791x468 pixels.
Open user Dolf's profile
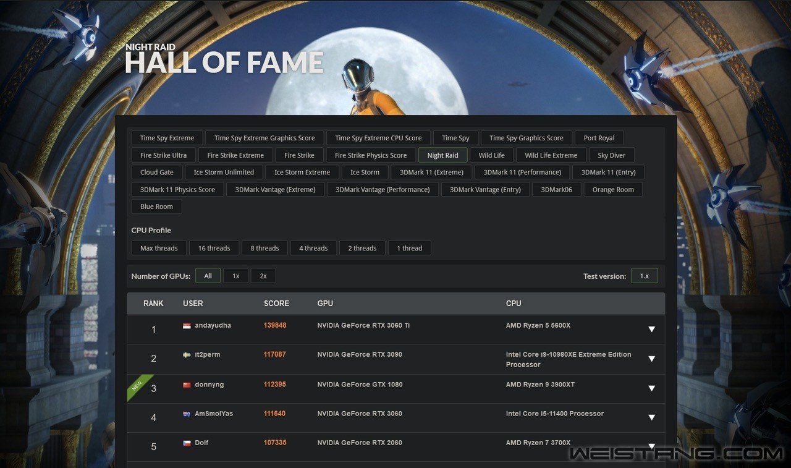[202, 442]
